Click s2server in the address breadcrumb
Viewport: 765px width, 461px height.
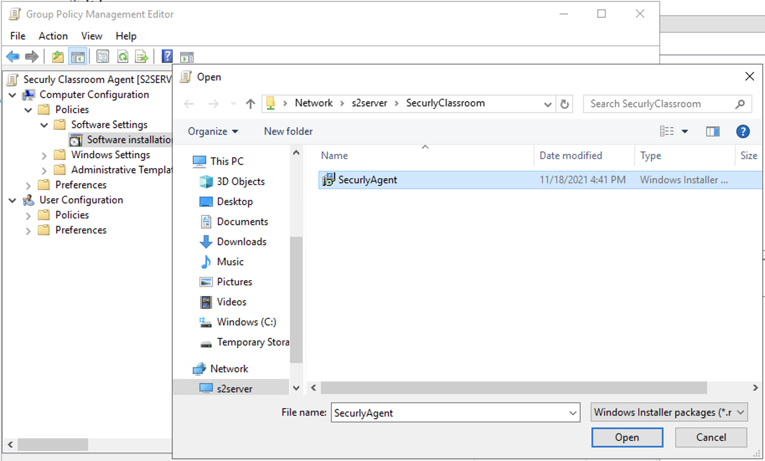[x=369, y=103]
